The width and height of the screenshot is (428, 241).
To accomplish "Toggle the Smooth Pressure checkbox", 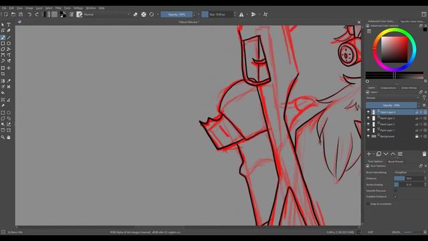I will (x=395, y=190).
